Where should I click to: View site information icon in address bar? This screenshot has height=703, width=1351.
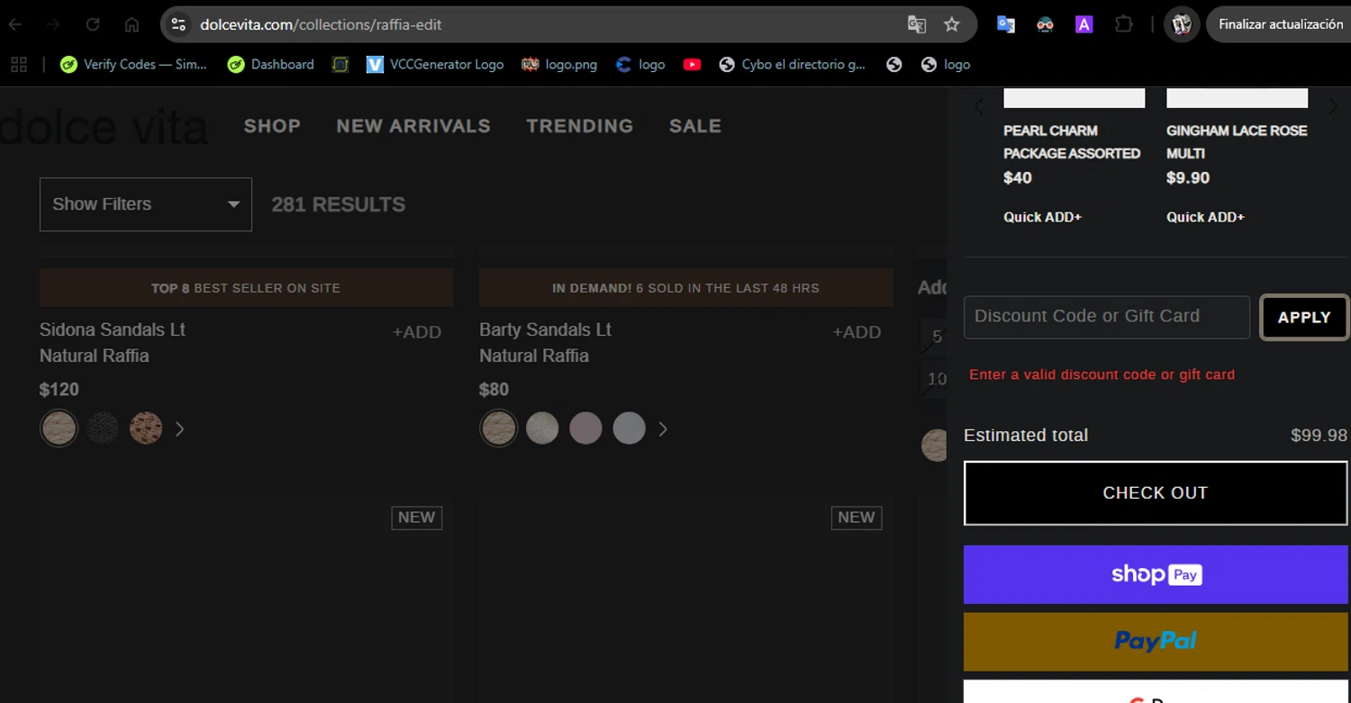tap(178, 24)
